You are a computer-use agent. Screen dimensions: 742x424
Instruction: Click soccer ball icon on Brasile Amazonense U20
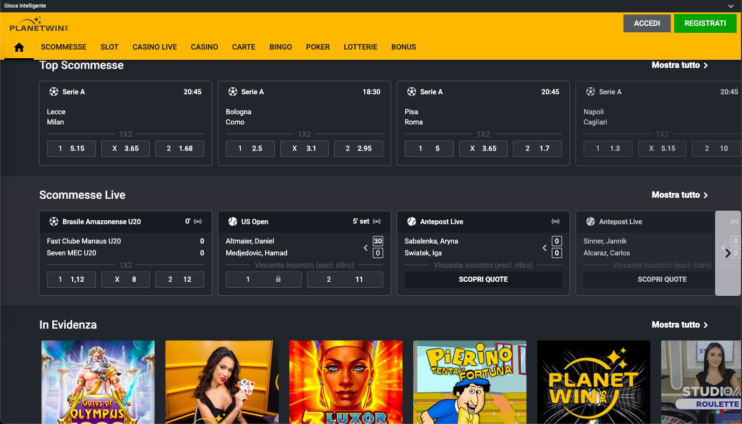click(x=54, y=222)
